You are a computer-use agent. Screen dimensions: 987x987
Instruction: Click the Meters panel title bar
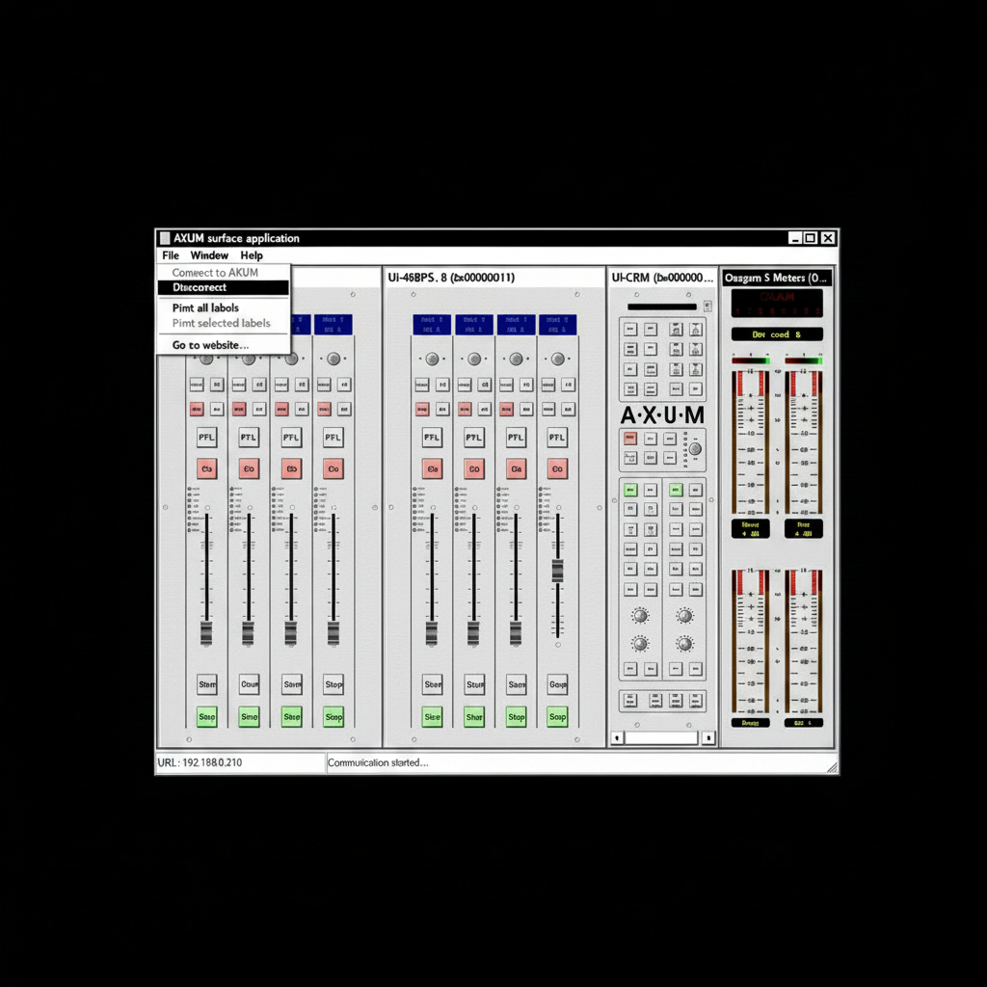pyautogui.click(x=777, y=278)
